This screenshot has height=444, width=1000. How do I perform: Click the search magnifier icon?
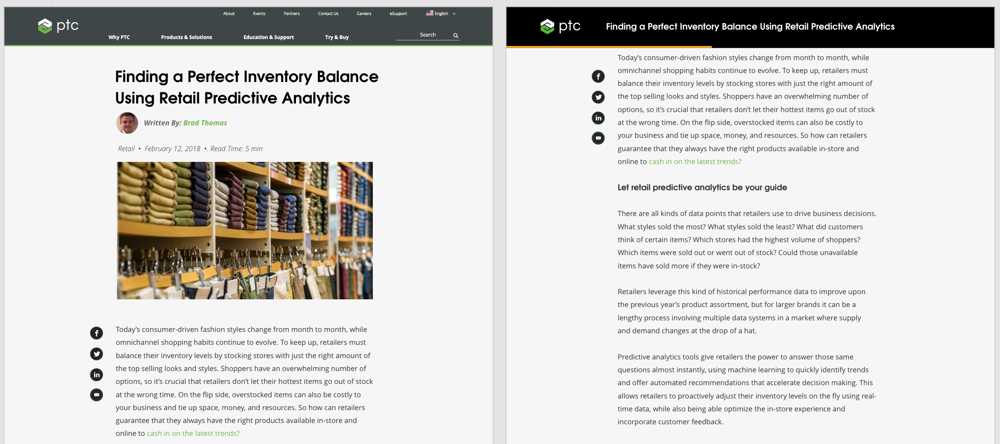click(x=456, y=35)
